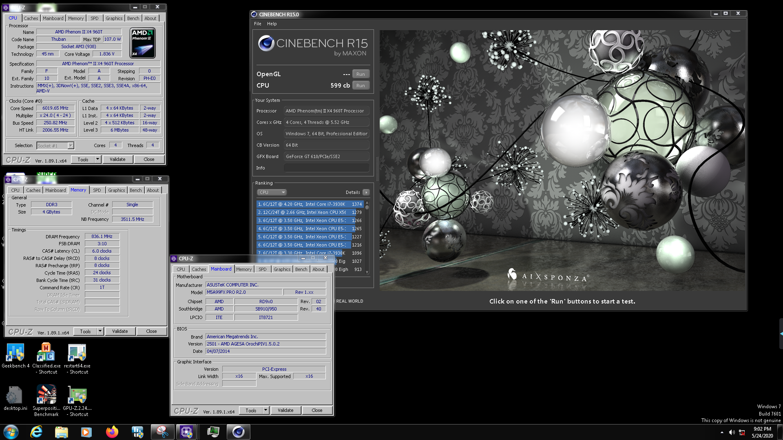Image resolution: width=783 pixels, height=440 pixels.
Task: Select the Geekbench 4 desktop icon
Action: (x=15, y=356)
